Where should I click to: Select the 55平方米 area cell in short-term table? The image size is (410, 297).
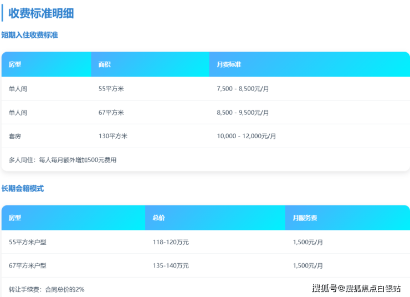pos(111,89)
